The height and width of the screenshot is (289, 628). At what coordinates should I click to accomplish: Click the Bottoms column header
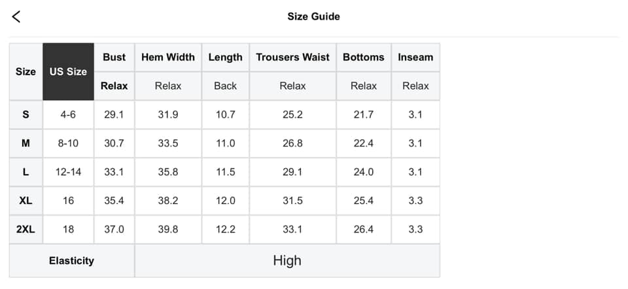click(363, 58)
